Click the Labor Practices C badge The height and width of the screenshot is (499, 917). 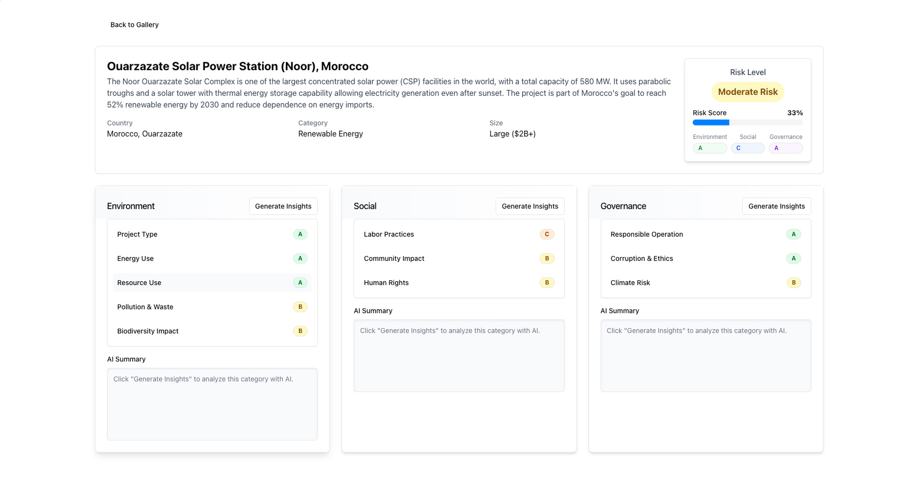tap(546, 234)
